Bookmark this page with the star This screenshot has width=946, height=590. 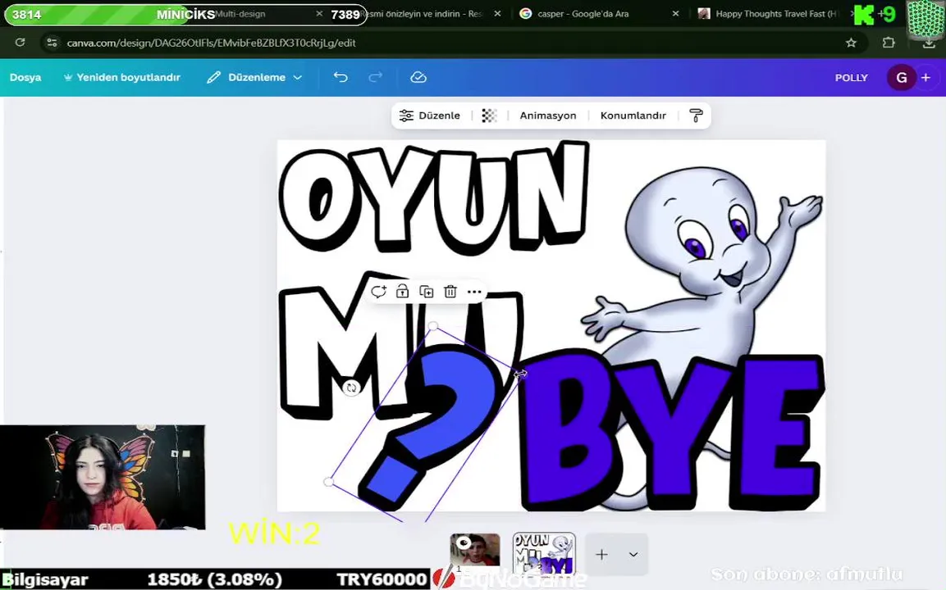pos(851,43)
